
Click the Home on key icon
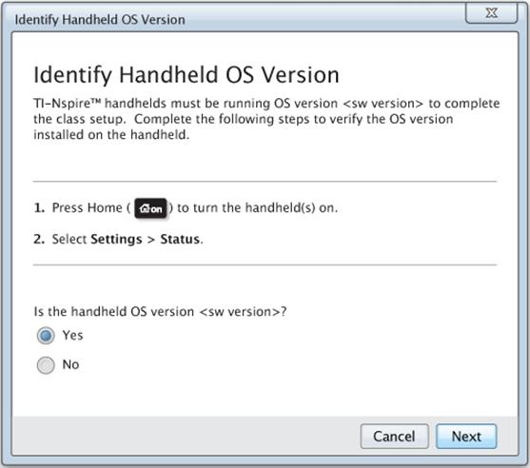click(150, 208)
